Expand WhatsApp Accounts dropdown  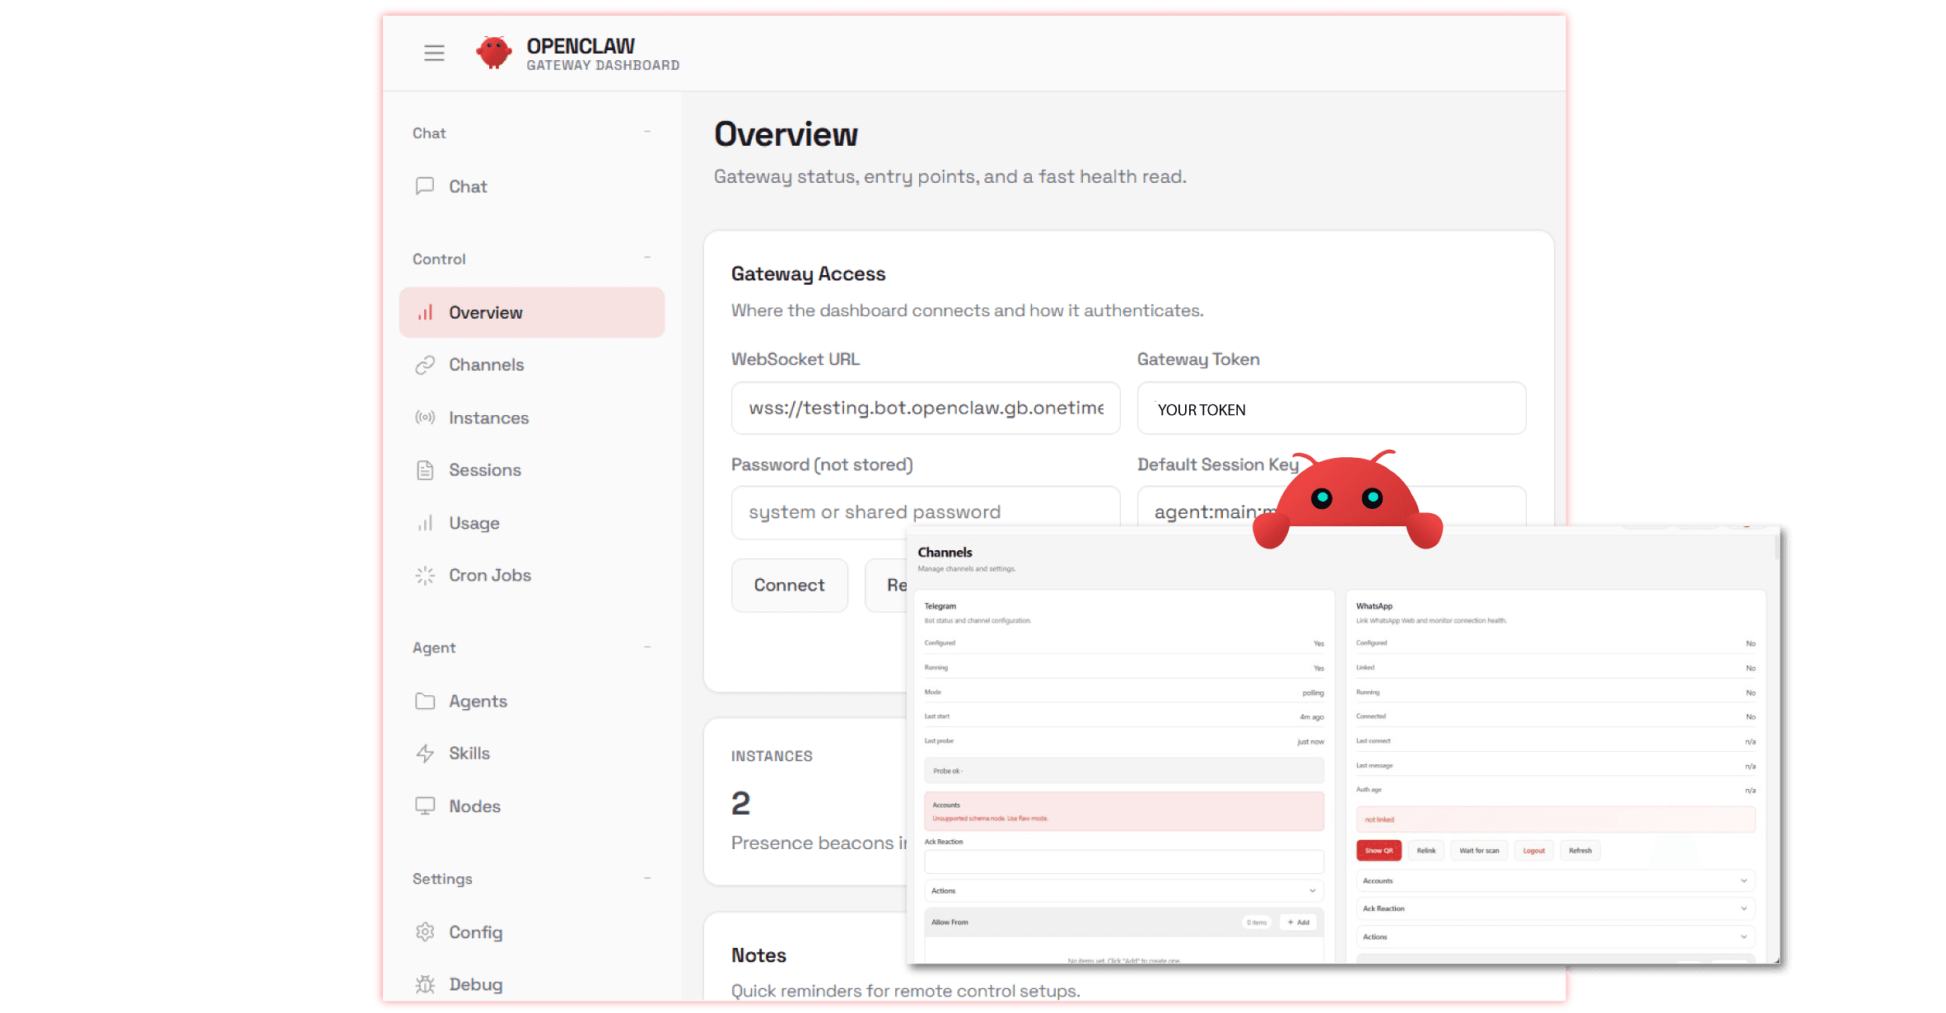[x=1743, y=881]
